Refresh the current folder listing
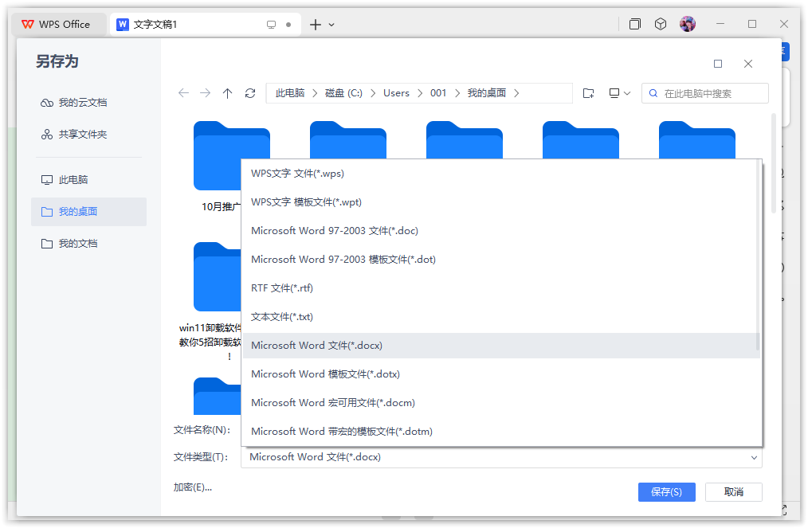The width and height of the screenshot is (808, 528). tap(250, 93)
